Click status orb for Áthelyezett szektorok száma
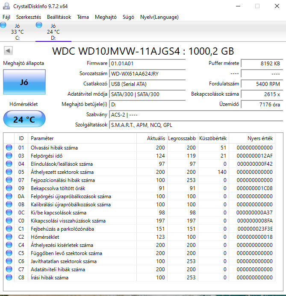 9,172
